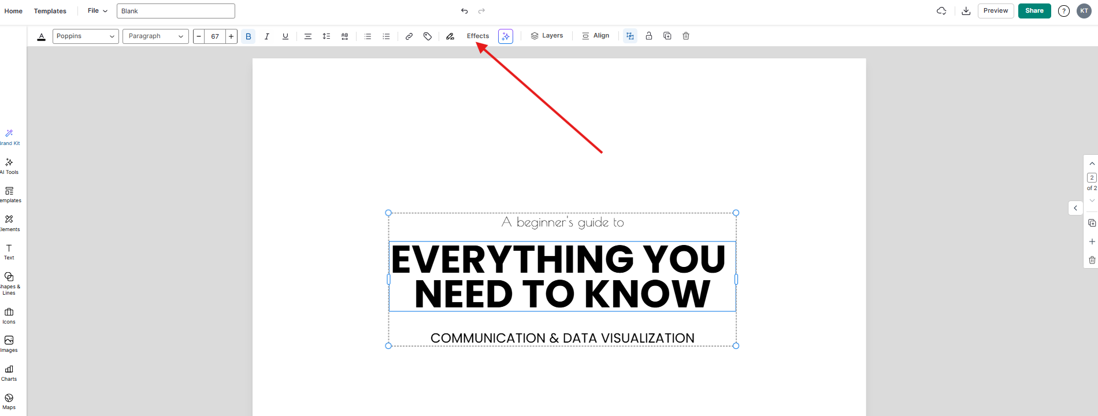This screenshot has width=1098, height=416.
Task: Expand the Paragraph style dropdown
Action: point(155,36)
